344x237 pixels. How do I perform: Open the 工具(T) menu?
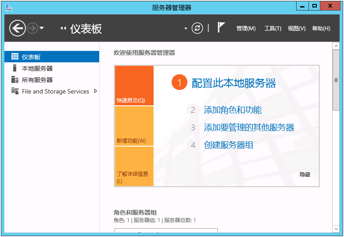pos(272,29)
